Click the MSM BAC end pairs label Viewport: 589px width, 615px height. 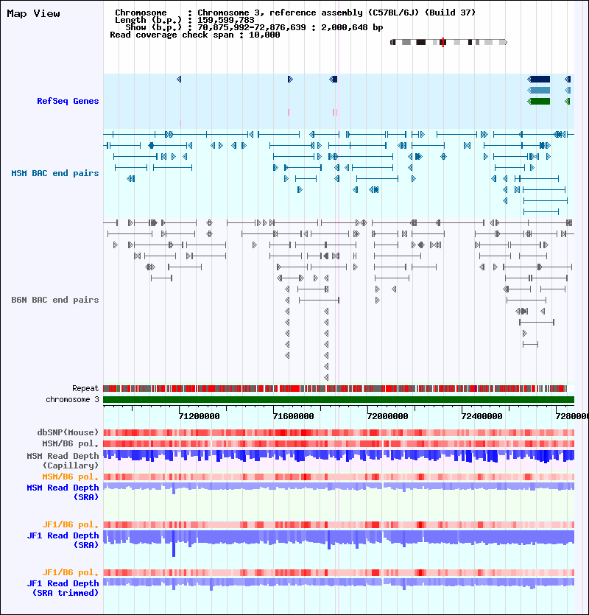coord(55,173)
